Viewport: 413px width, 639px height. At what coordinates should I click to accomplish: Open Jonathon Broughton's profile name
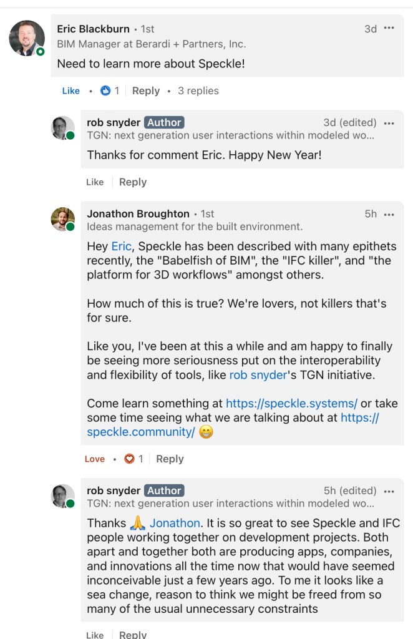click(138, 213)
